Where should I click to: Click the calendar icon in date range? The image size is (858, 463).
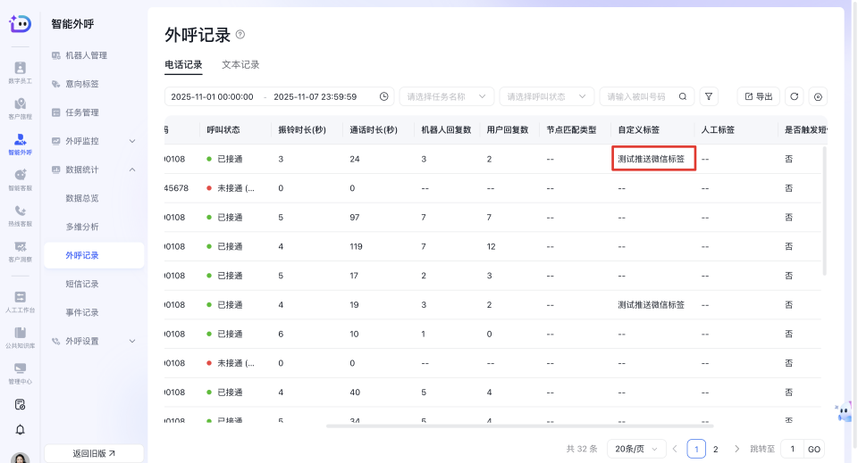click(x=384, y=96)
